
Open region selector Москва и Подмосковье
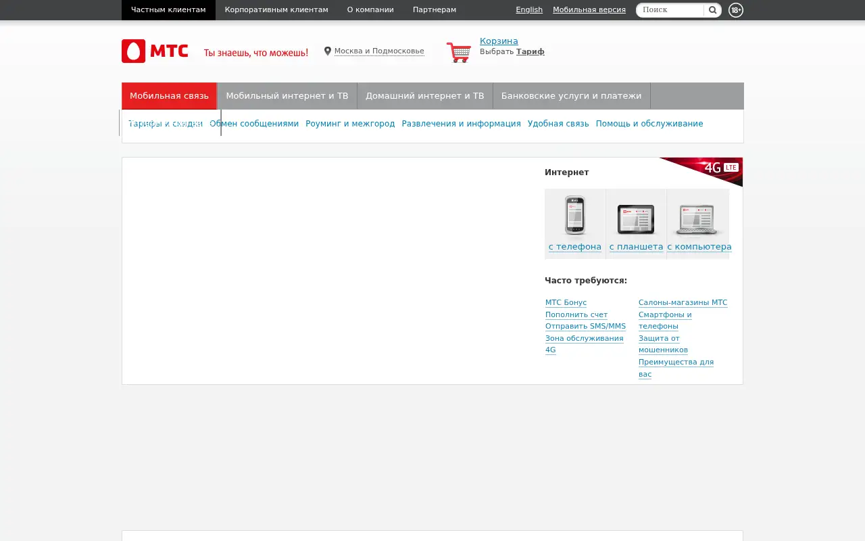point(379,51)
